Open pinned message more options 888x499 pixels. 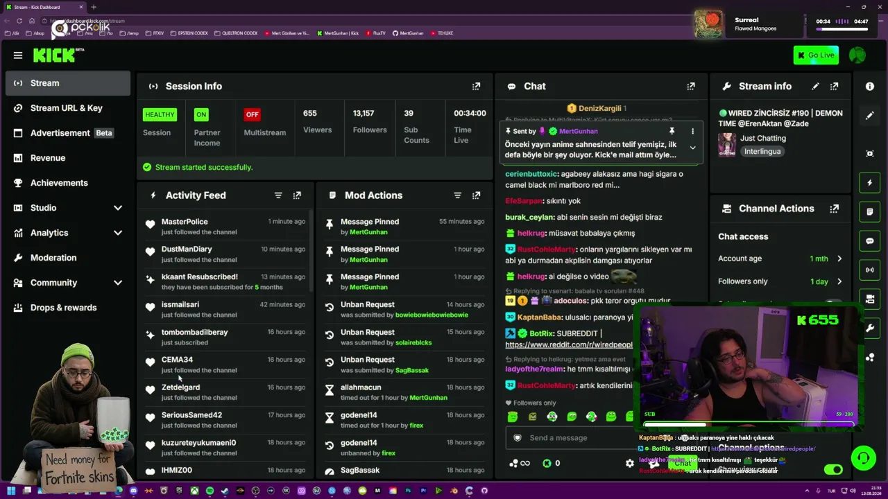coord(692,131)
